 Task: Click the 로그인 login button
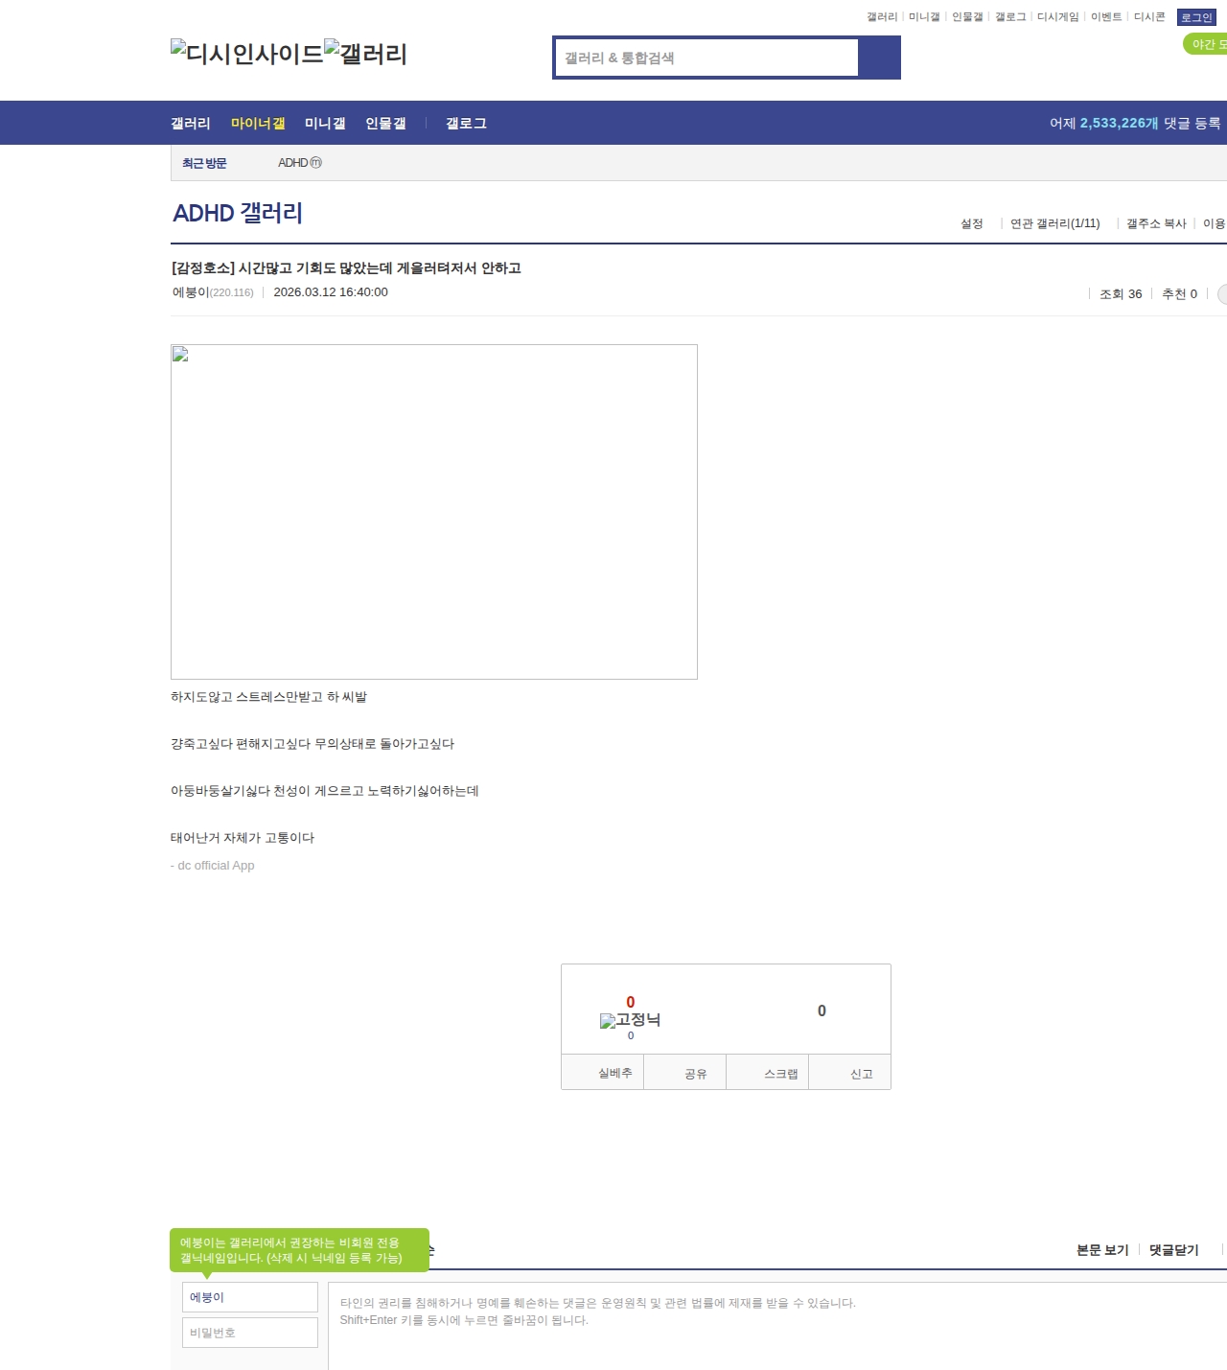1195,17
